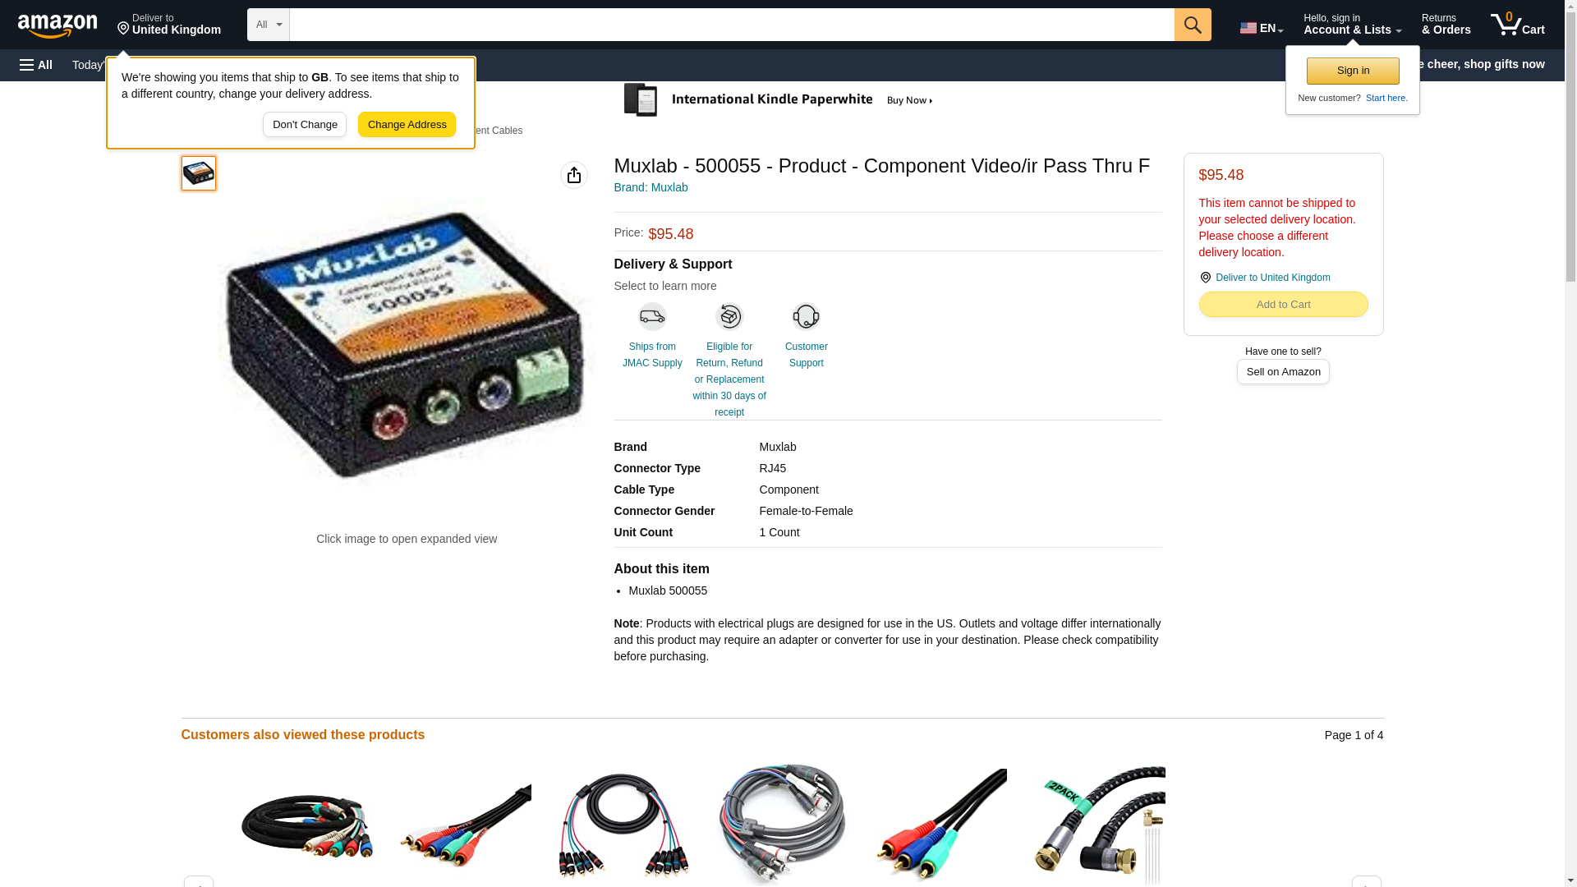This screenshot has width=1577, height=887.
Task: Click the Amazon logo
Action: [57, 25]
